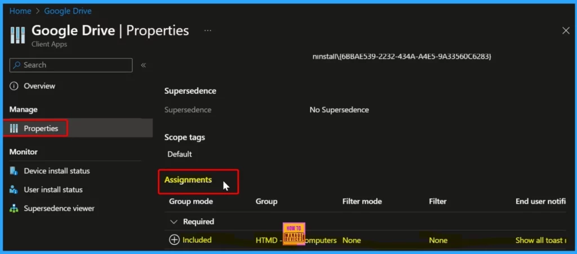The width and height of the screenshot is (577, 254).
Task: Click the plus circle Included icon
Action: pos(174,240)
